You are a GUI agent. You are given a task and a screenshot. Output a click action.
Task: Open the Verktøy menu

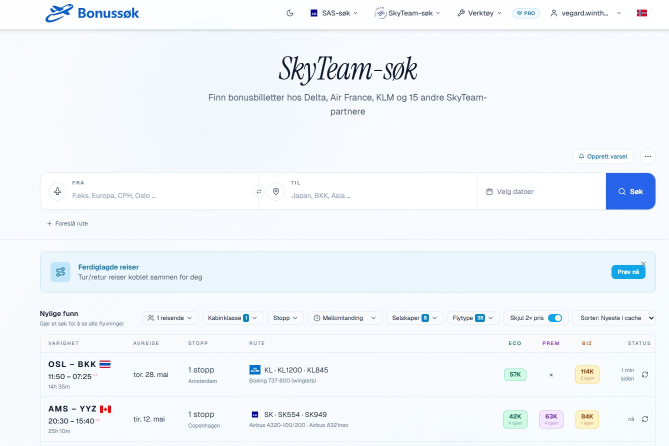point(479,13)
